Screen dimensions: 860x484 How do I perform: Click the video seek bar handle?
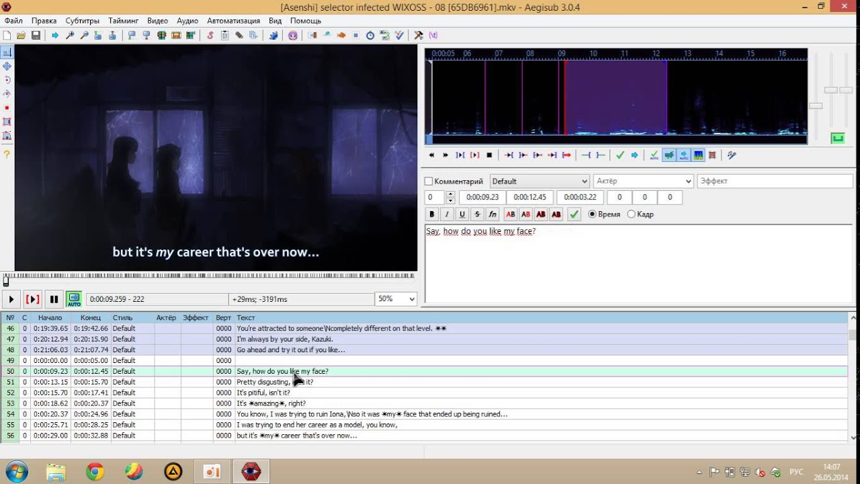6,281
